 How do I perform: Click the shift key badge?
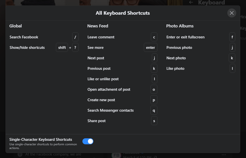pyautogui.click(x=62, y=48)
